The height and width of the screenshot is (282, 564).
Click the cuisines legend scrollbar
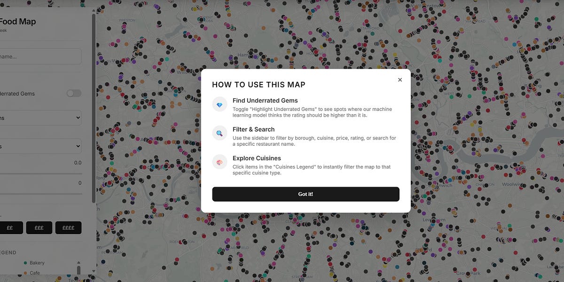point(78,269)
